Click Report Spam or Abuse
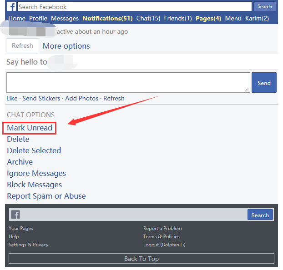 [46, 196]
